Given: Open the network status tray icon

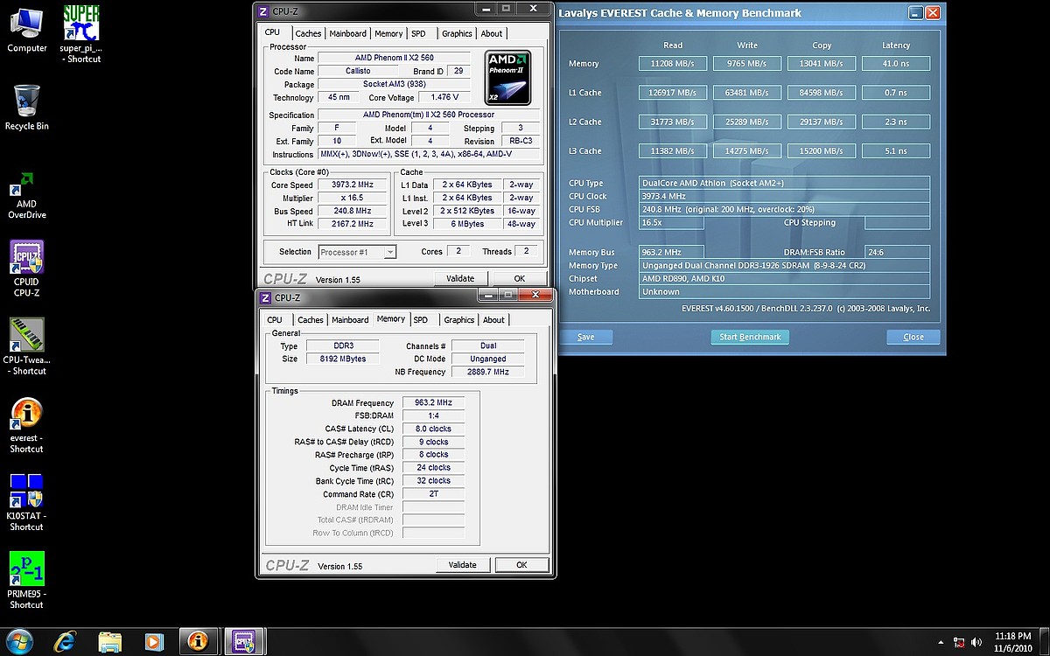Looking at the screenshot, I should [x=958, y=641].
